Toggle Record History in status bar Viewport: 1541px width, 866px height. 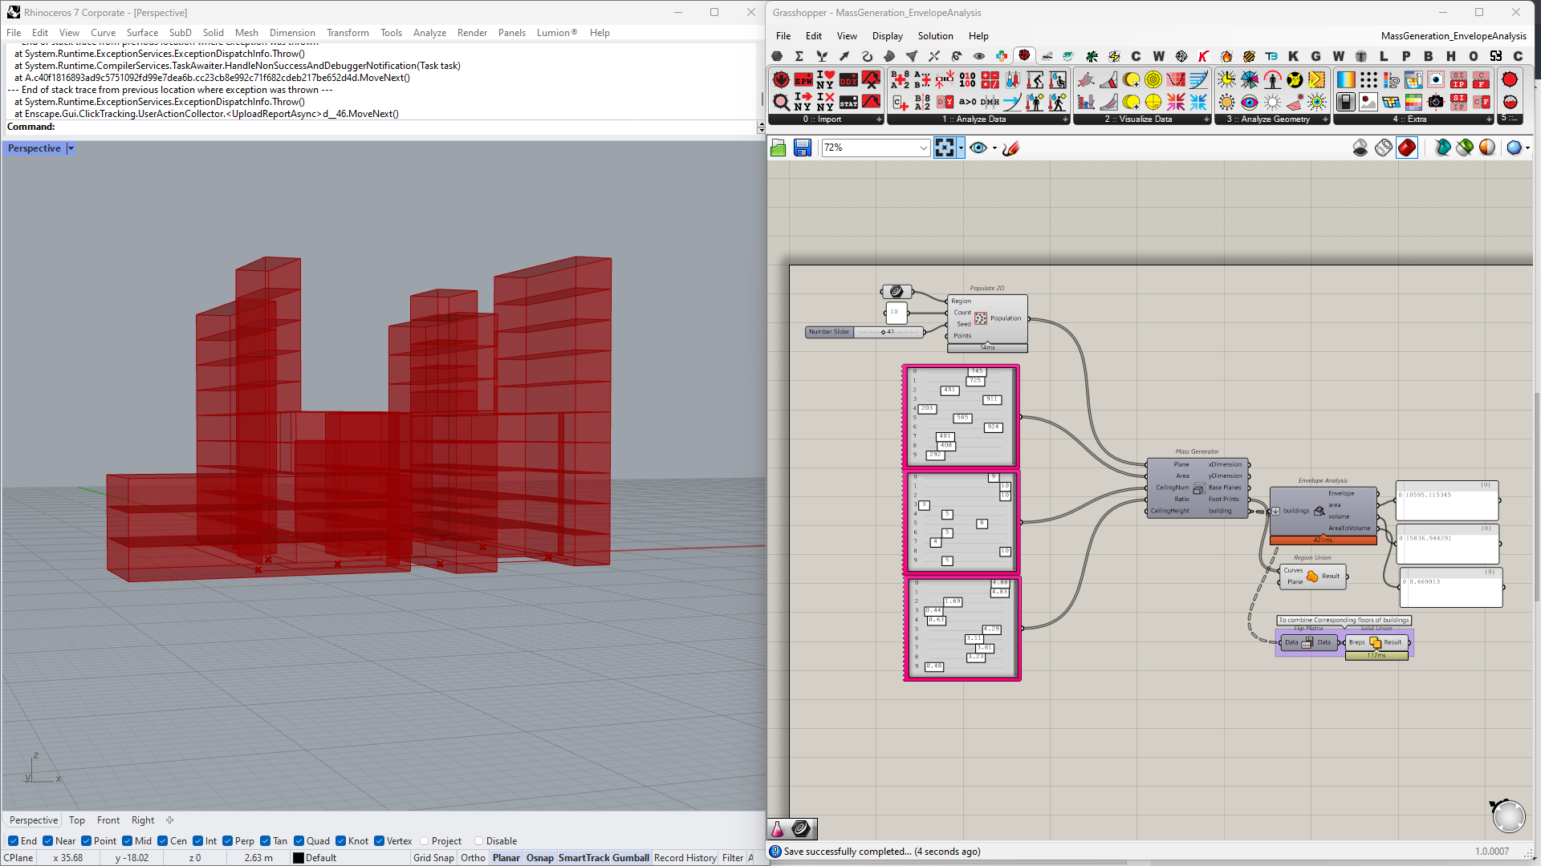pos(685,858)
